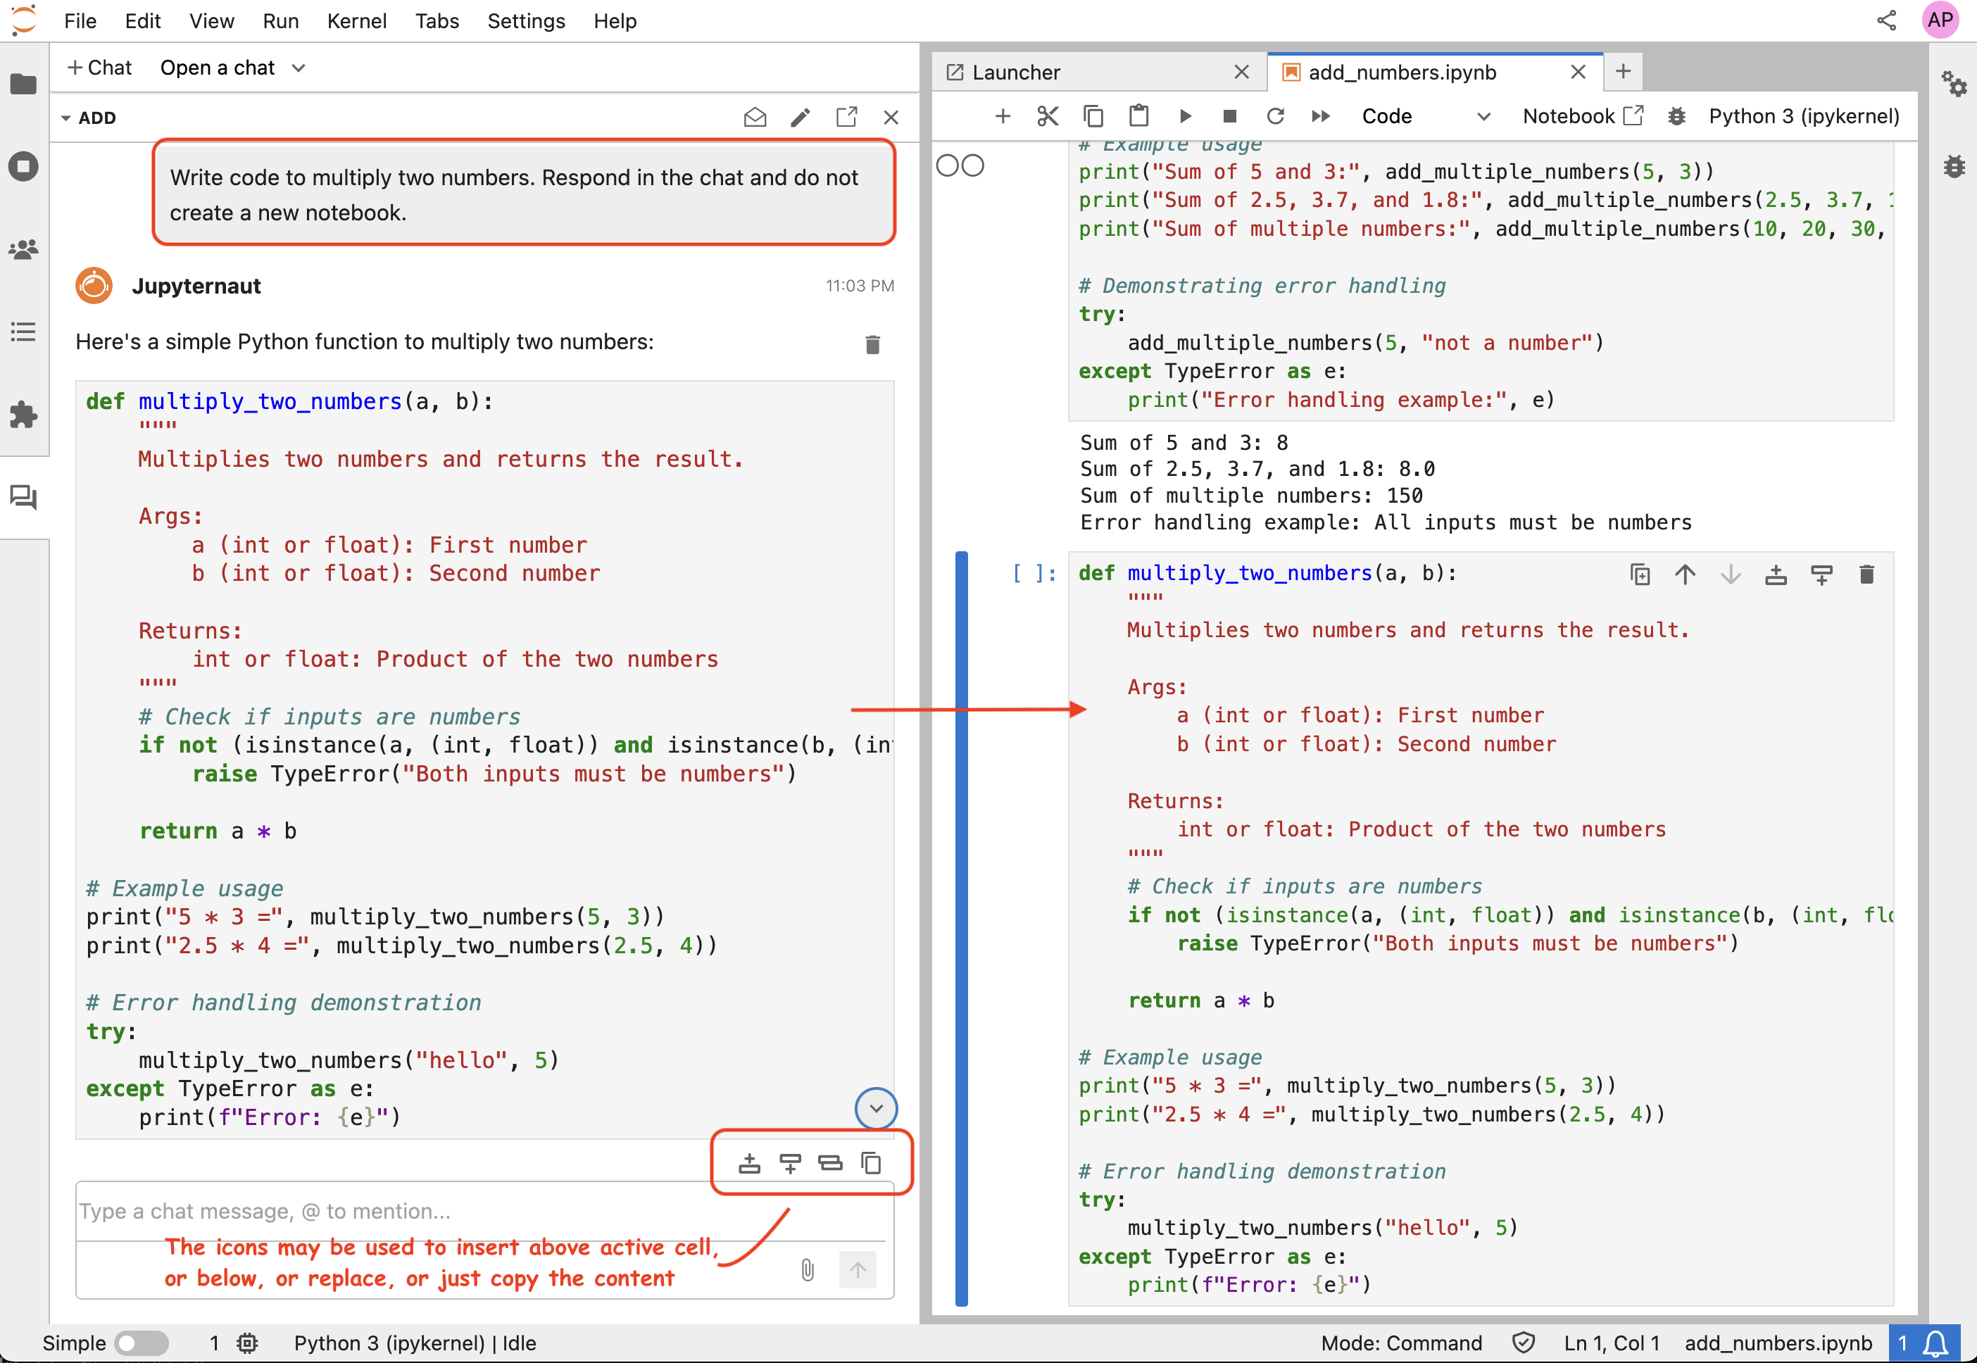Open the Table of Contents sidebar icon

click(24, 332)
